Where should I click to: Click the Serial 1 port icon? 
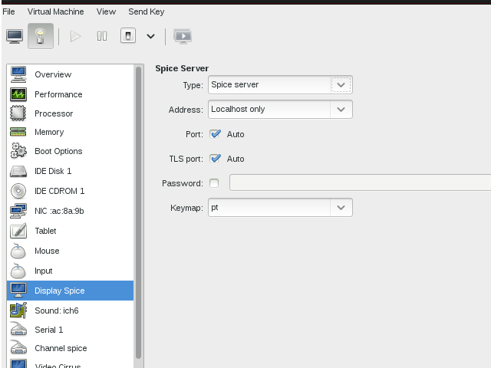[18, 330]
